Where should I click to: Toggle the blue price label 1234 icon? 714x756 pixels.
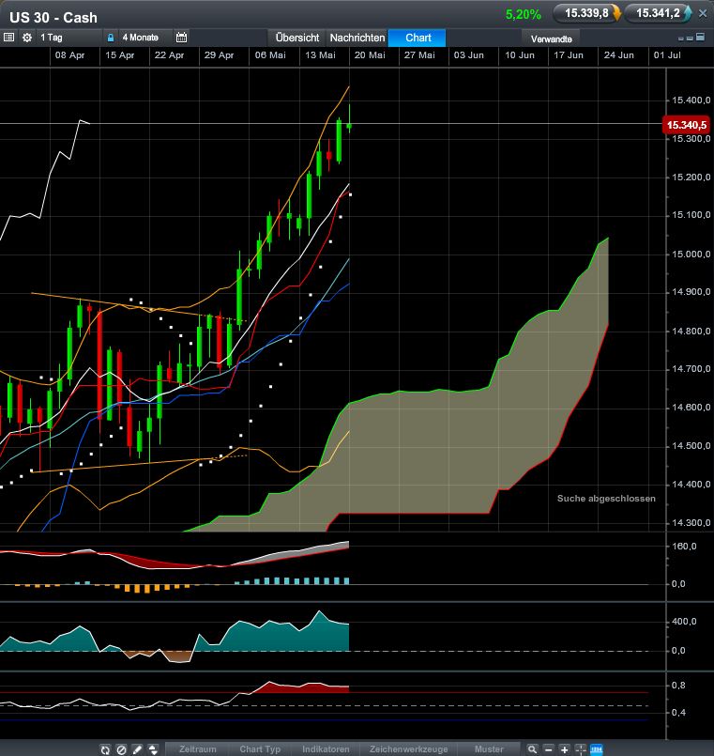tap(597, 749)
